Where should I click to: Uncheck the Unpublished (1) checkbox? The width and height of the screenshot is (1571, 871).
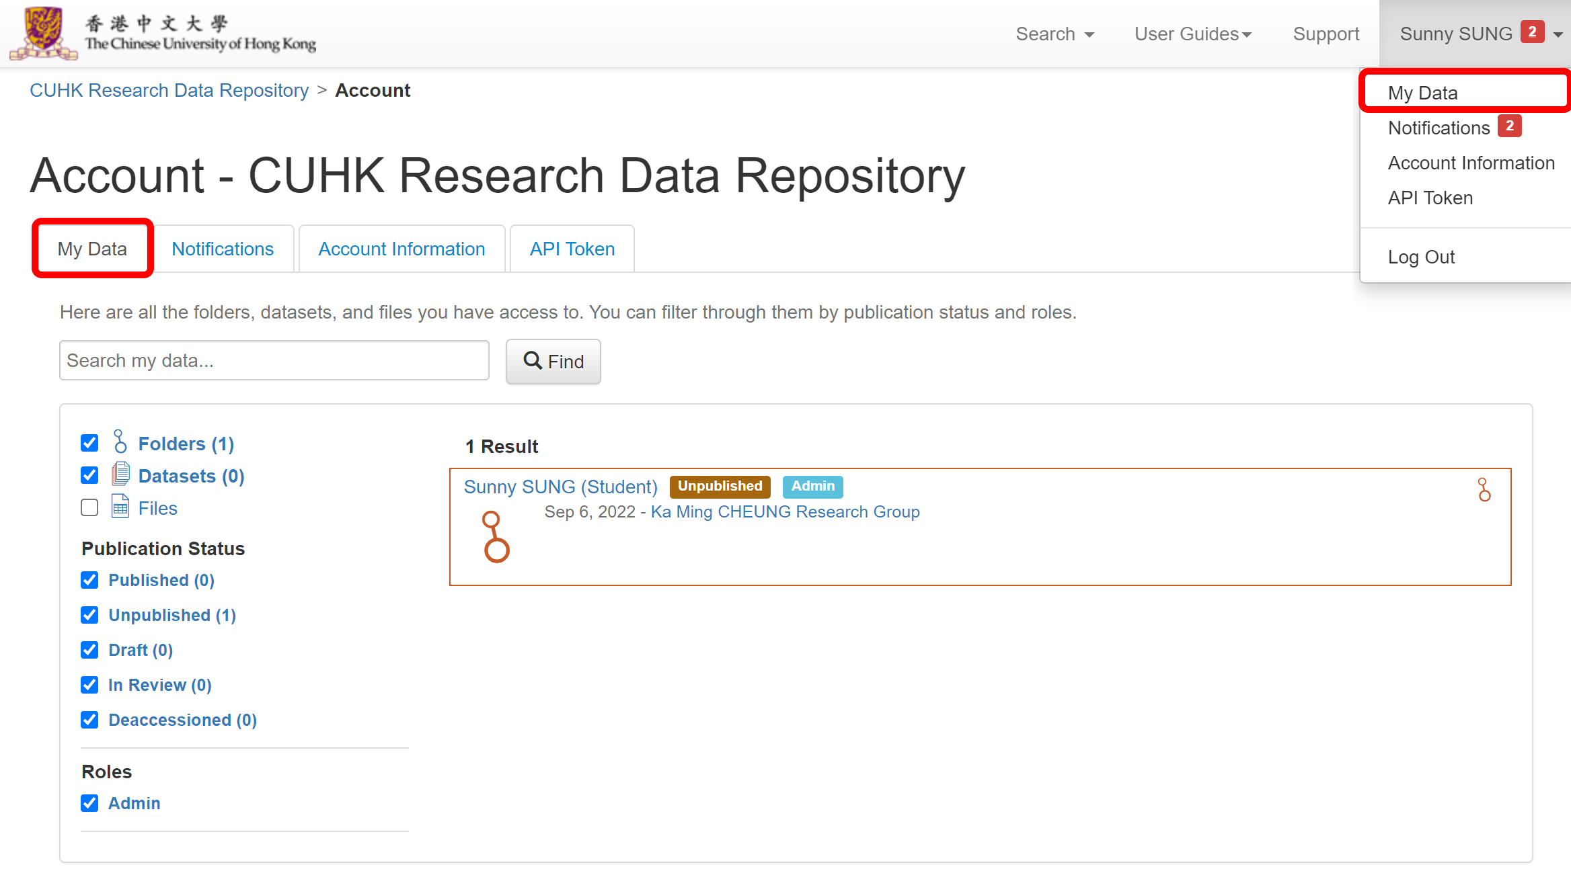click(x=89, y=615)
